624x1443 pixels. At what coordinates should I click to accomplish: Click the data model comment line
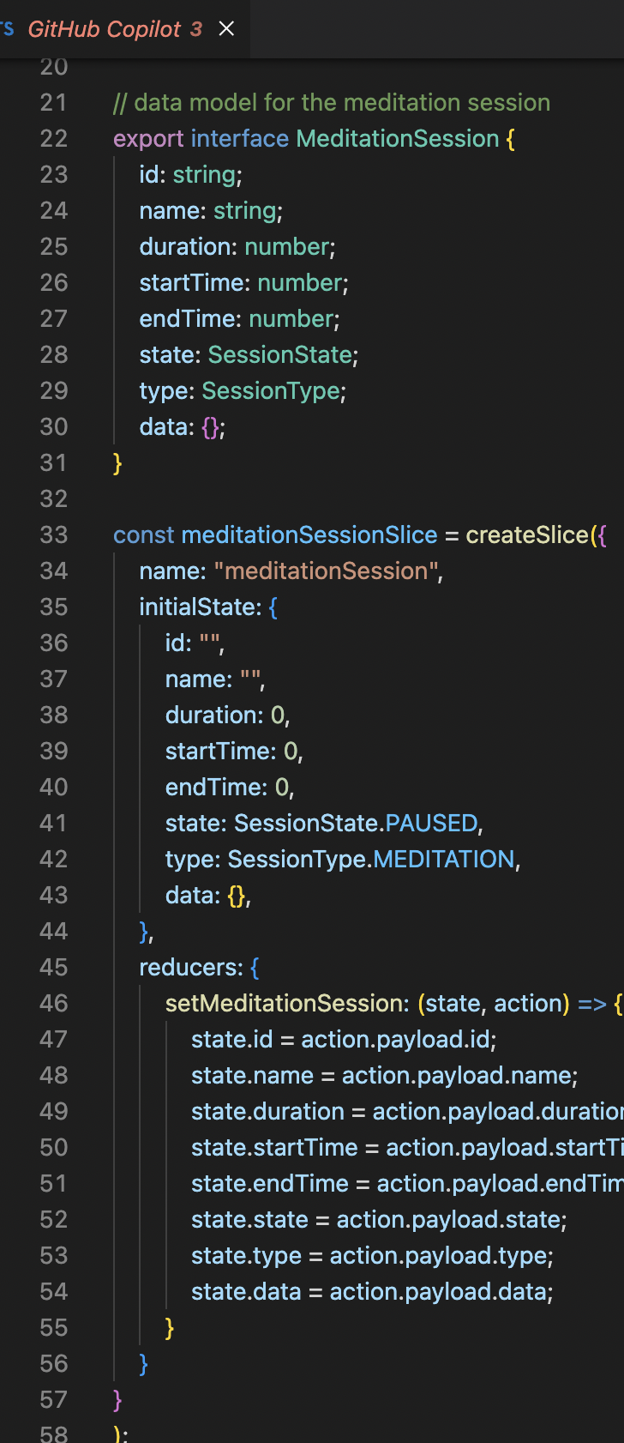click(332, 102)
